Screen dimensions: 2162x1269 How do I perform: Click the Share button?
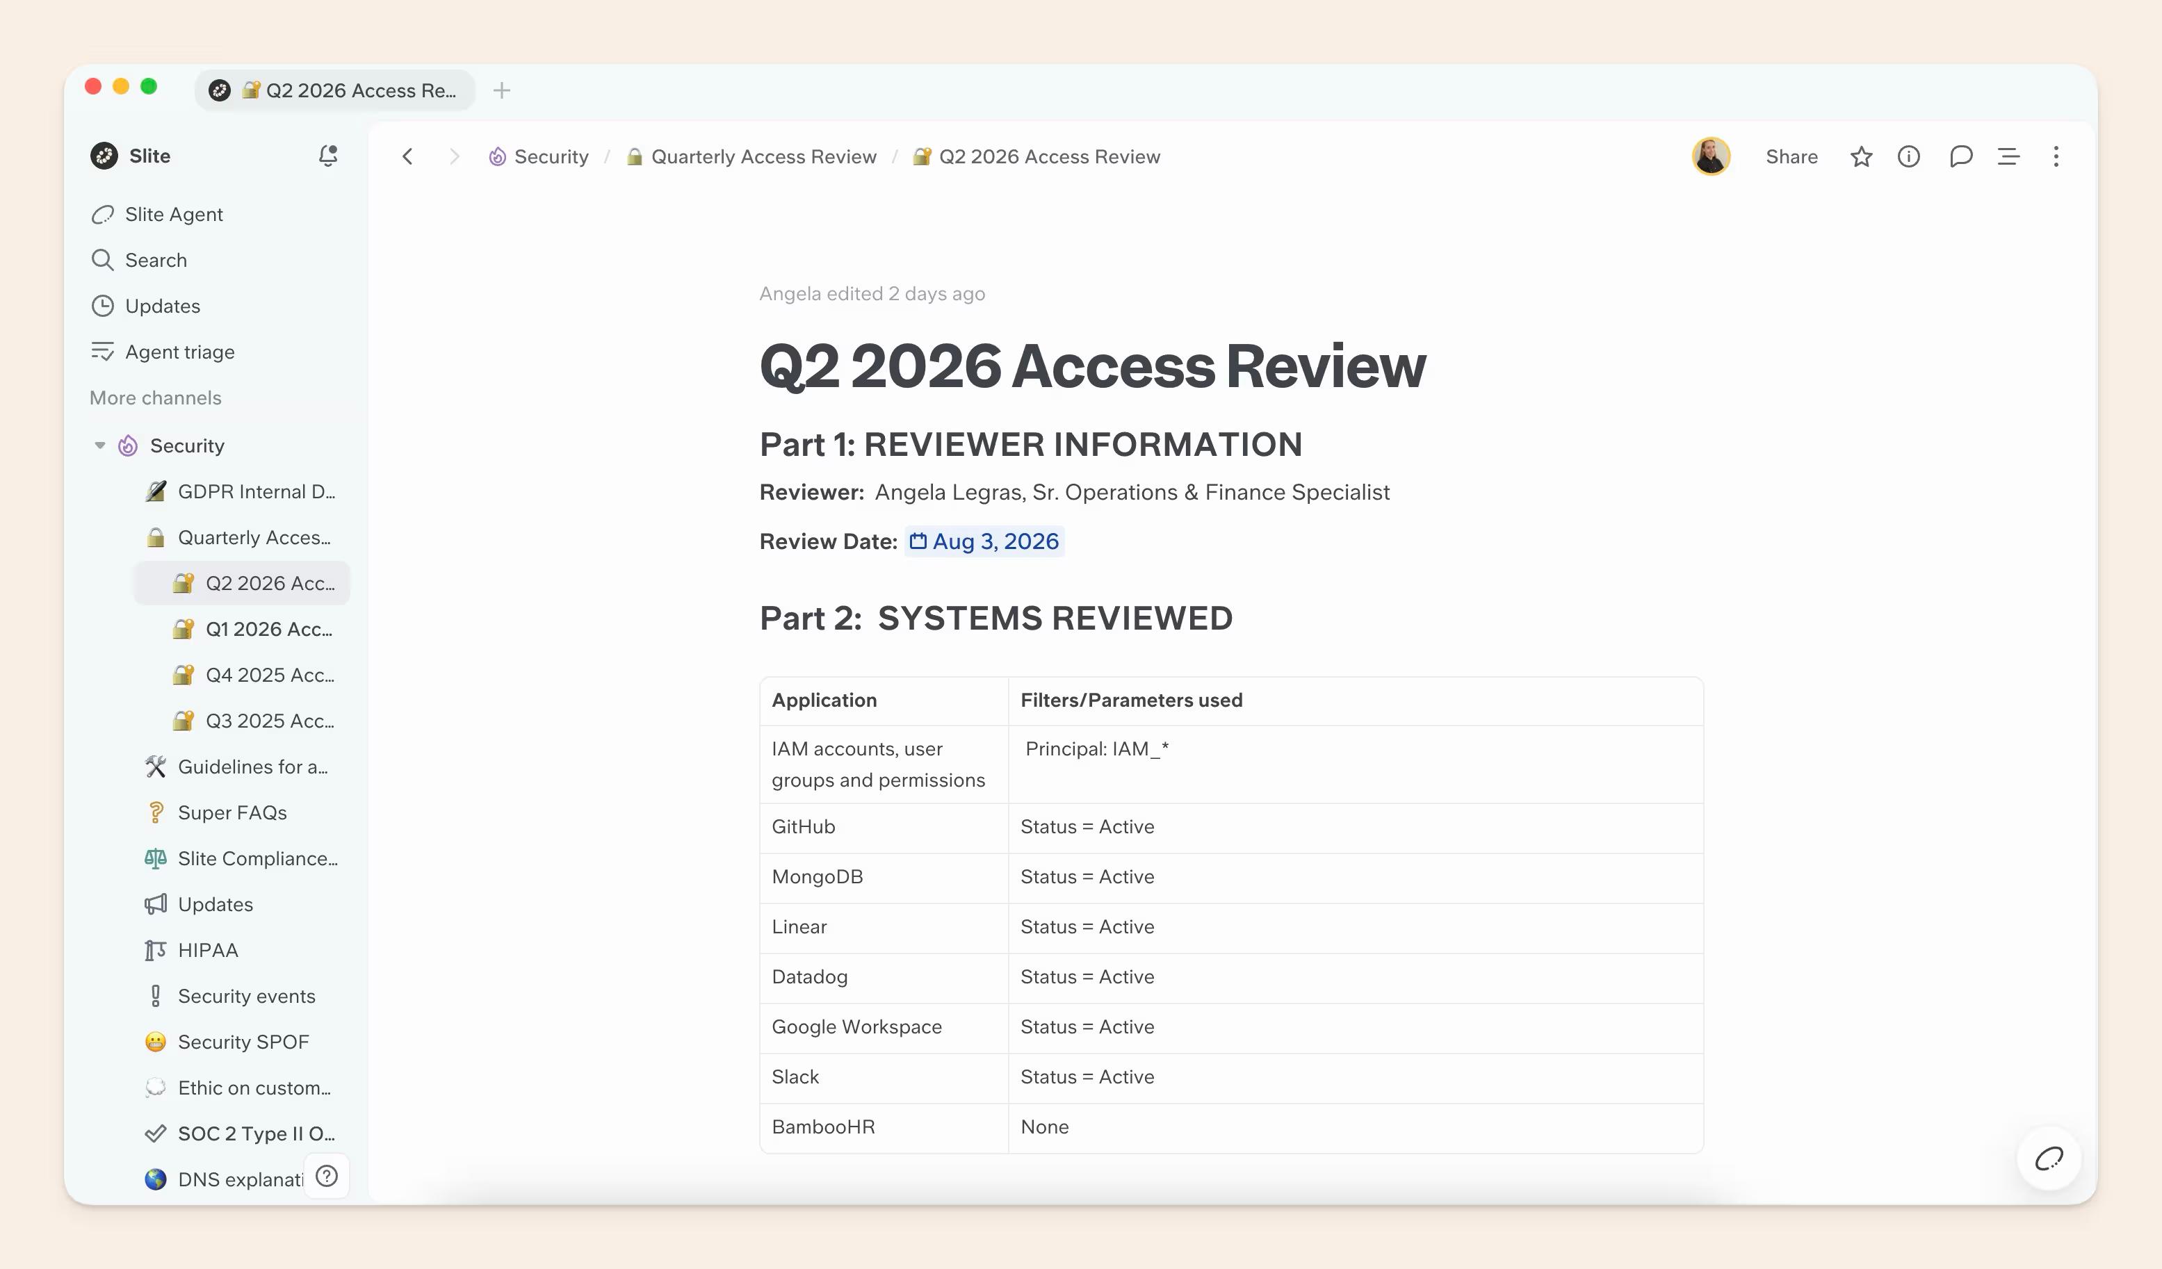[x=1791, y=156]
